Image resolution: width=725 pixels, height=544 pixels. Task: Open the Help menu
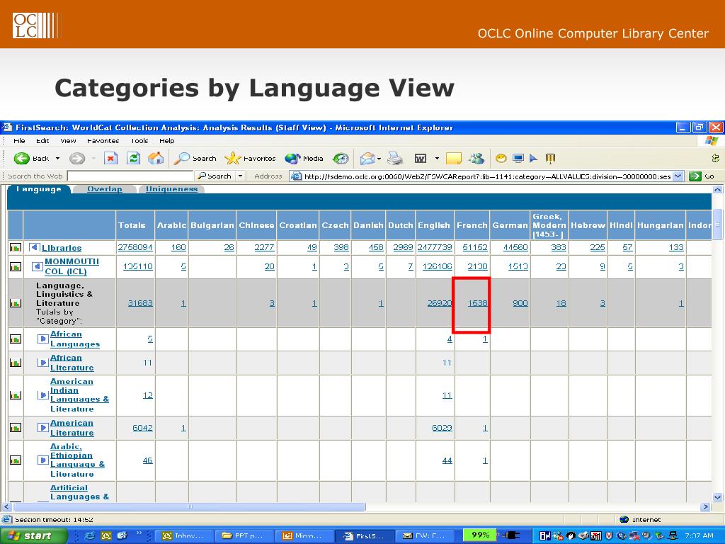tap(167, 141)
